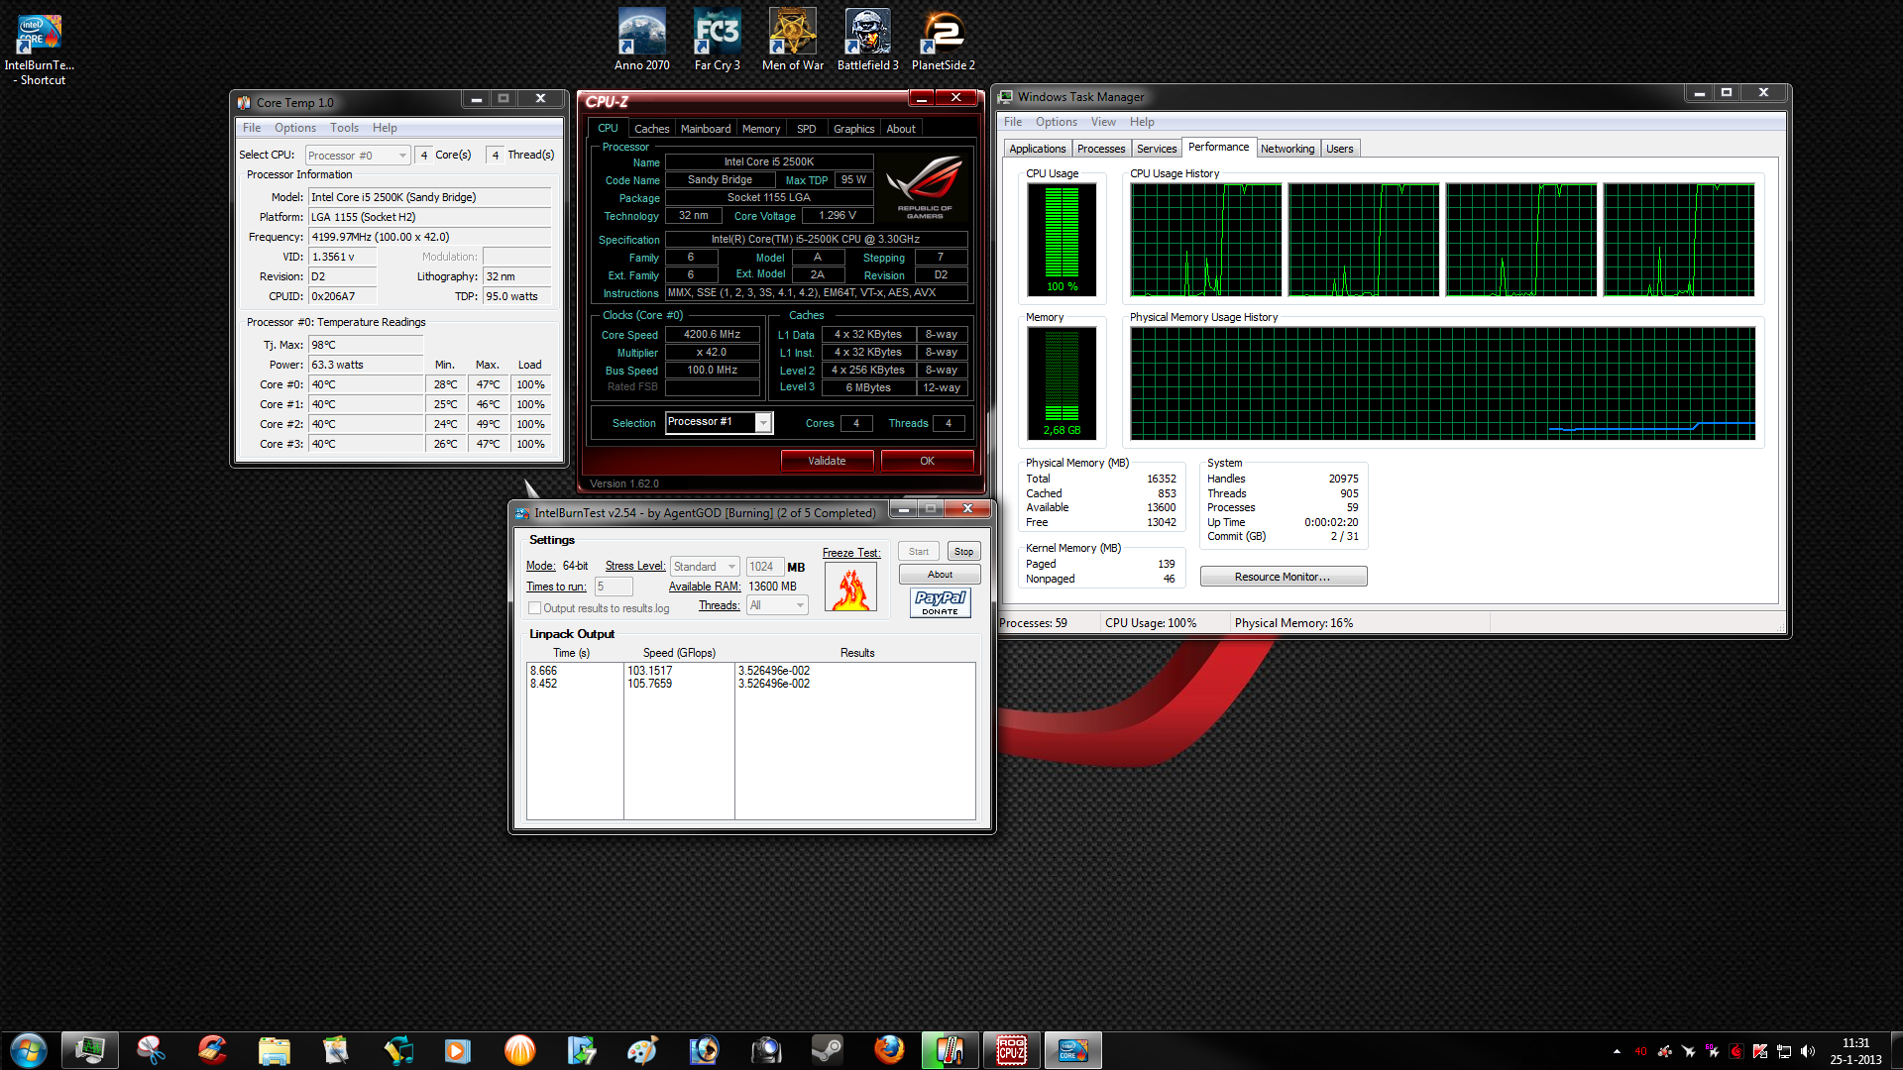Switch to ROG CPU-Z taskbar button
This screenshot has width=1903, height=1070.
pos(1011,1050)
